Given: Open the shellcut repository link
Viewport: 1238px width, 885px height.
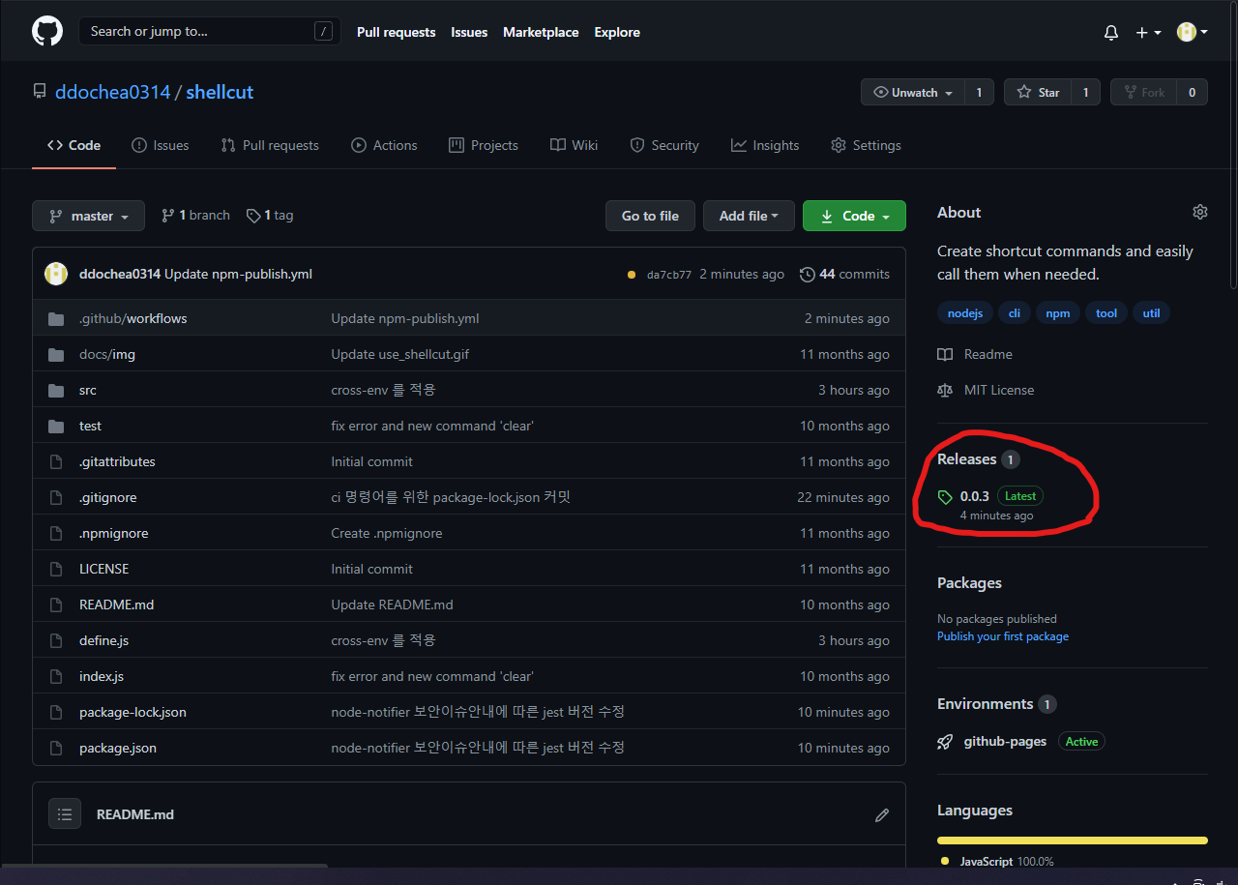Looking at the screenshot, I should (x=220, y=92).
